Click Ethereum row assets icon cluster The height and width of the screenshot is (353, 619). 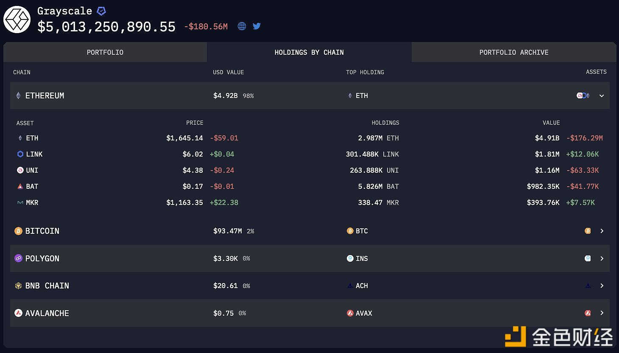[583, 95]
